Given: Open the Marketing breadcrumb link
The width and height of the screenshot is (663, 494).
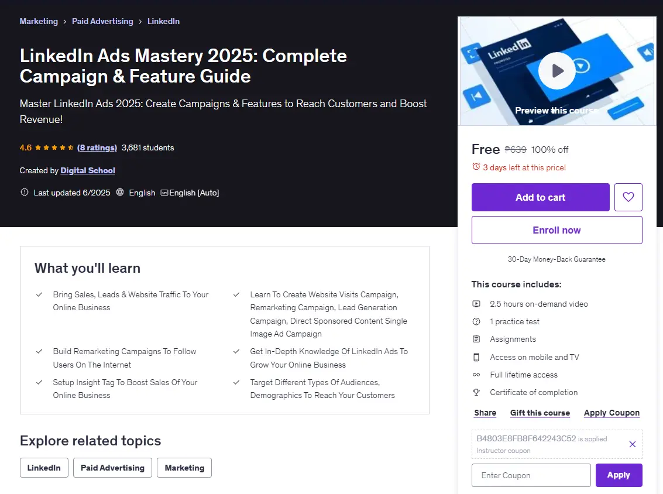Looking at the screenshot, I should click(x=39, y=21).
